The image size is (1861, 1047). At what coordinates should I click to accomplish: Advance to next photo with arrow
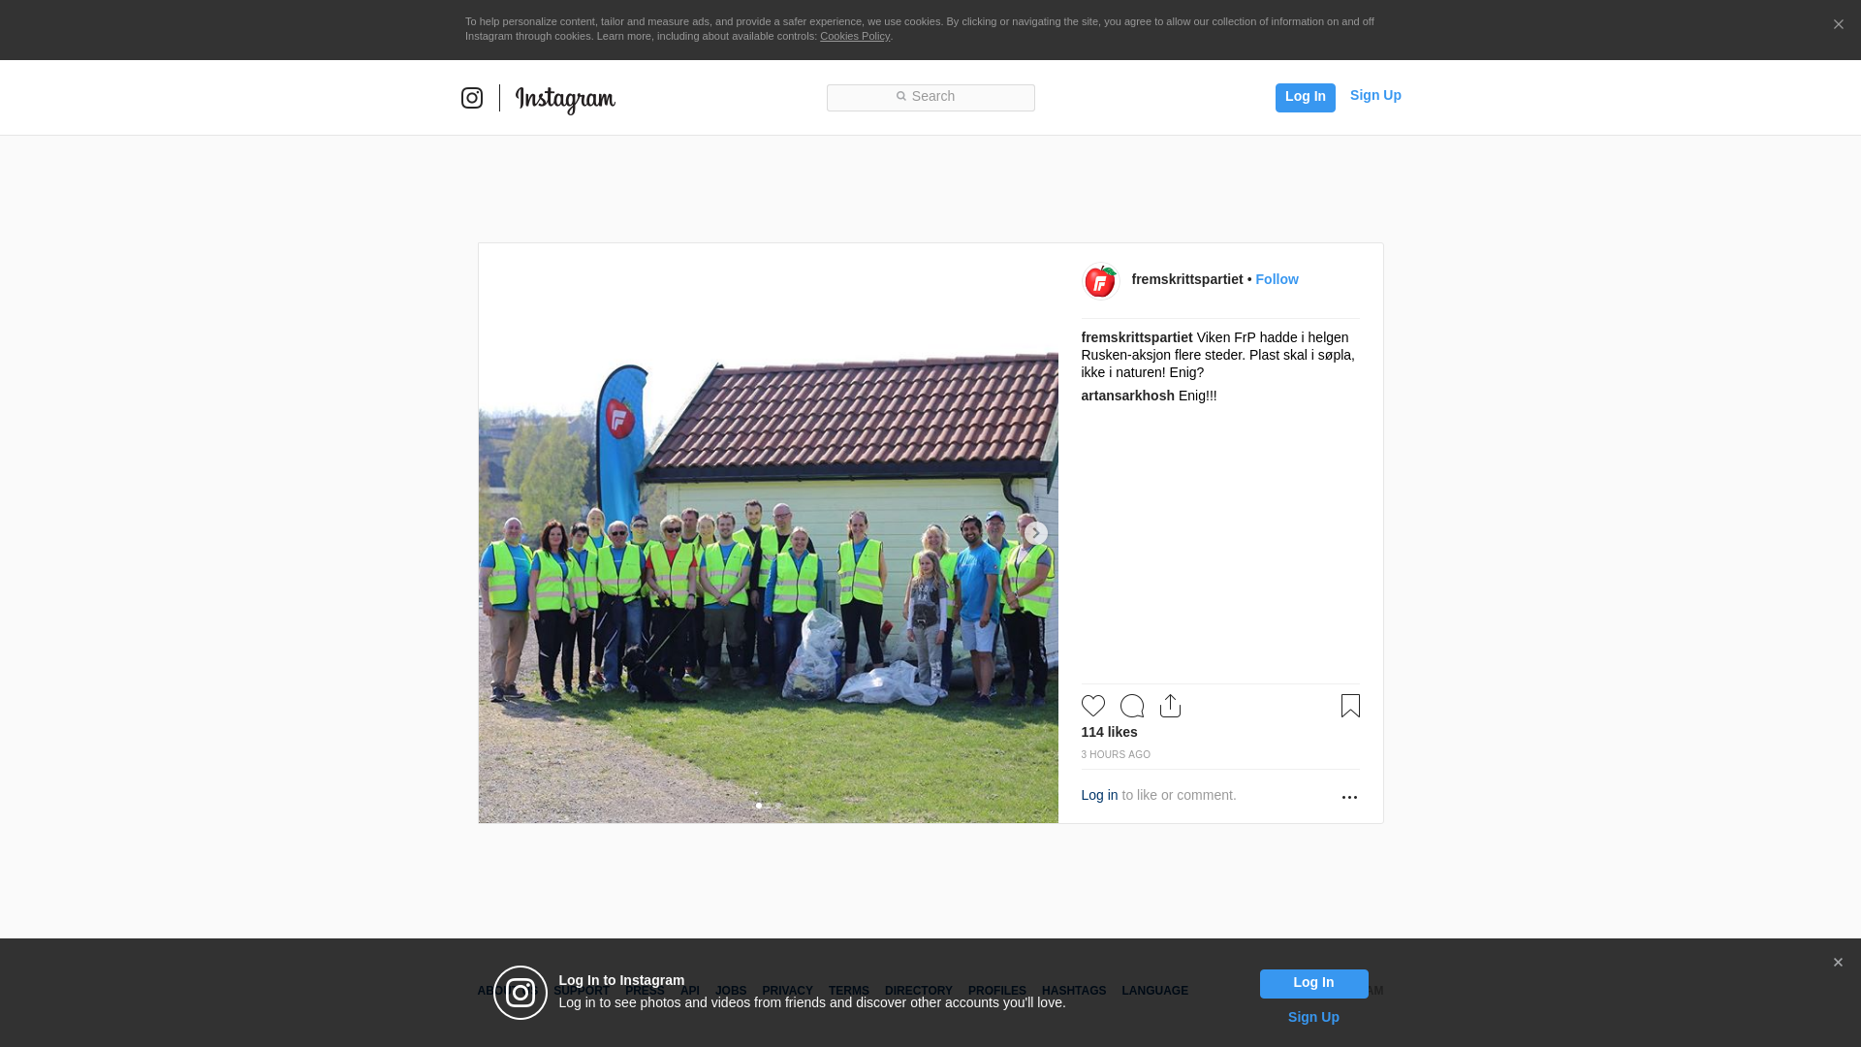tap(1035, 533)
